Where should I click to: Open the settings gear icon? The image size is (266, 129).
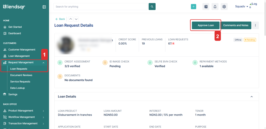pos(224,7)
